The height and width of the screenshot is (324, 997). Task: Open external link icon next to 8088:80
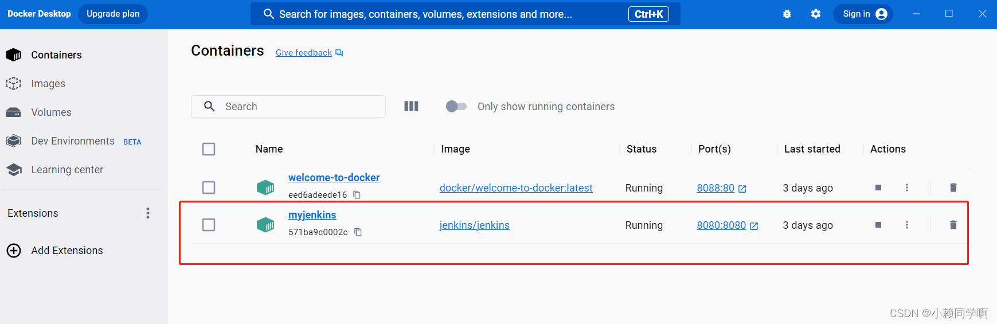coord(742,189)
